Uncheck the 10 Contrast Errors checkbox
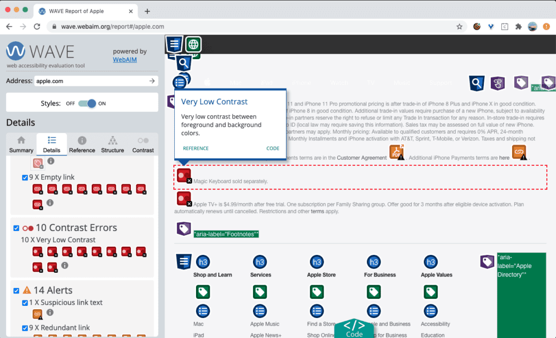 click(x=16, y=228)
